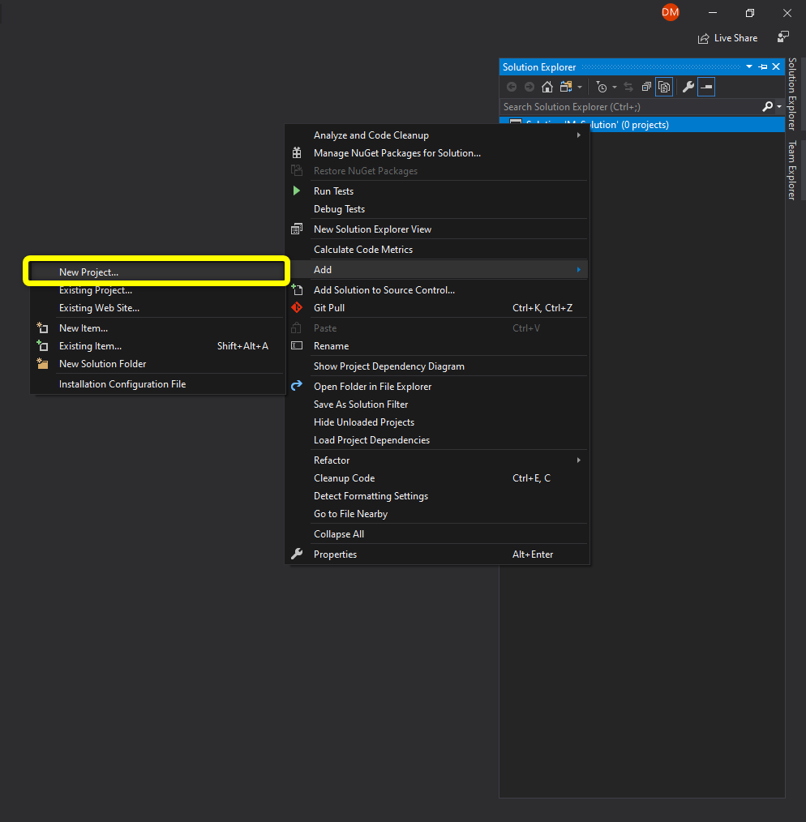
Task: Select the Home icon in Solution Explorer toolbar
Action: coord(547,87)
